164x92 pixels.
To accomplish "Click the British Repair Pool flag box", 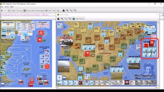I will (43, 25).
